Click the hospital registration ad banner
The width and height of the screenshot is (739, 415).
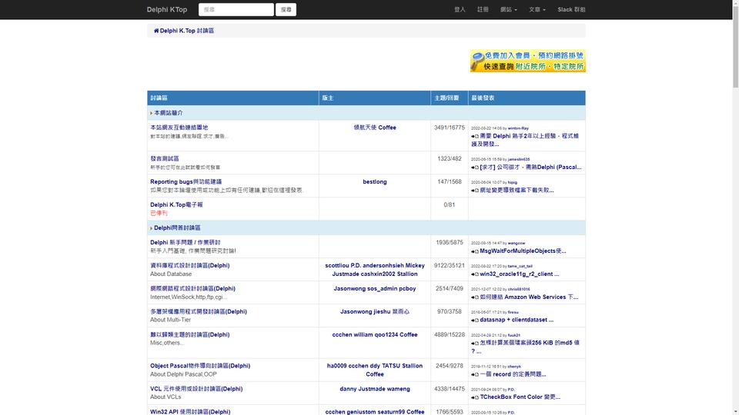coord(528,61)
